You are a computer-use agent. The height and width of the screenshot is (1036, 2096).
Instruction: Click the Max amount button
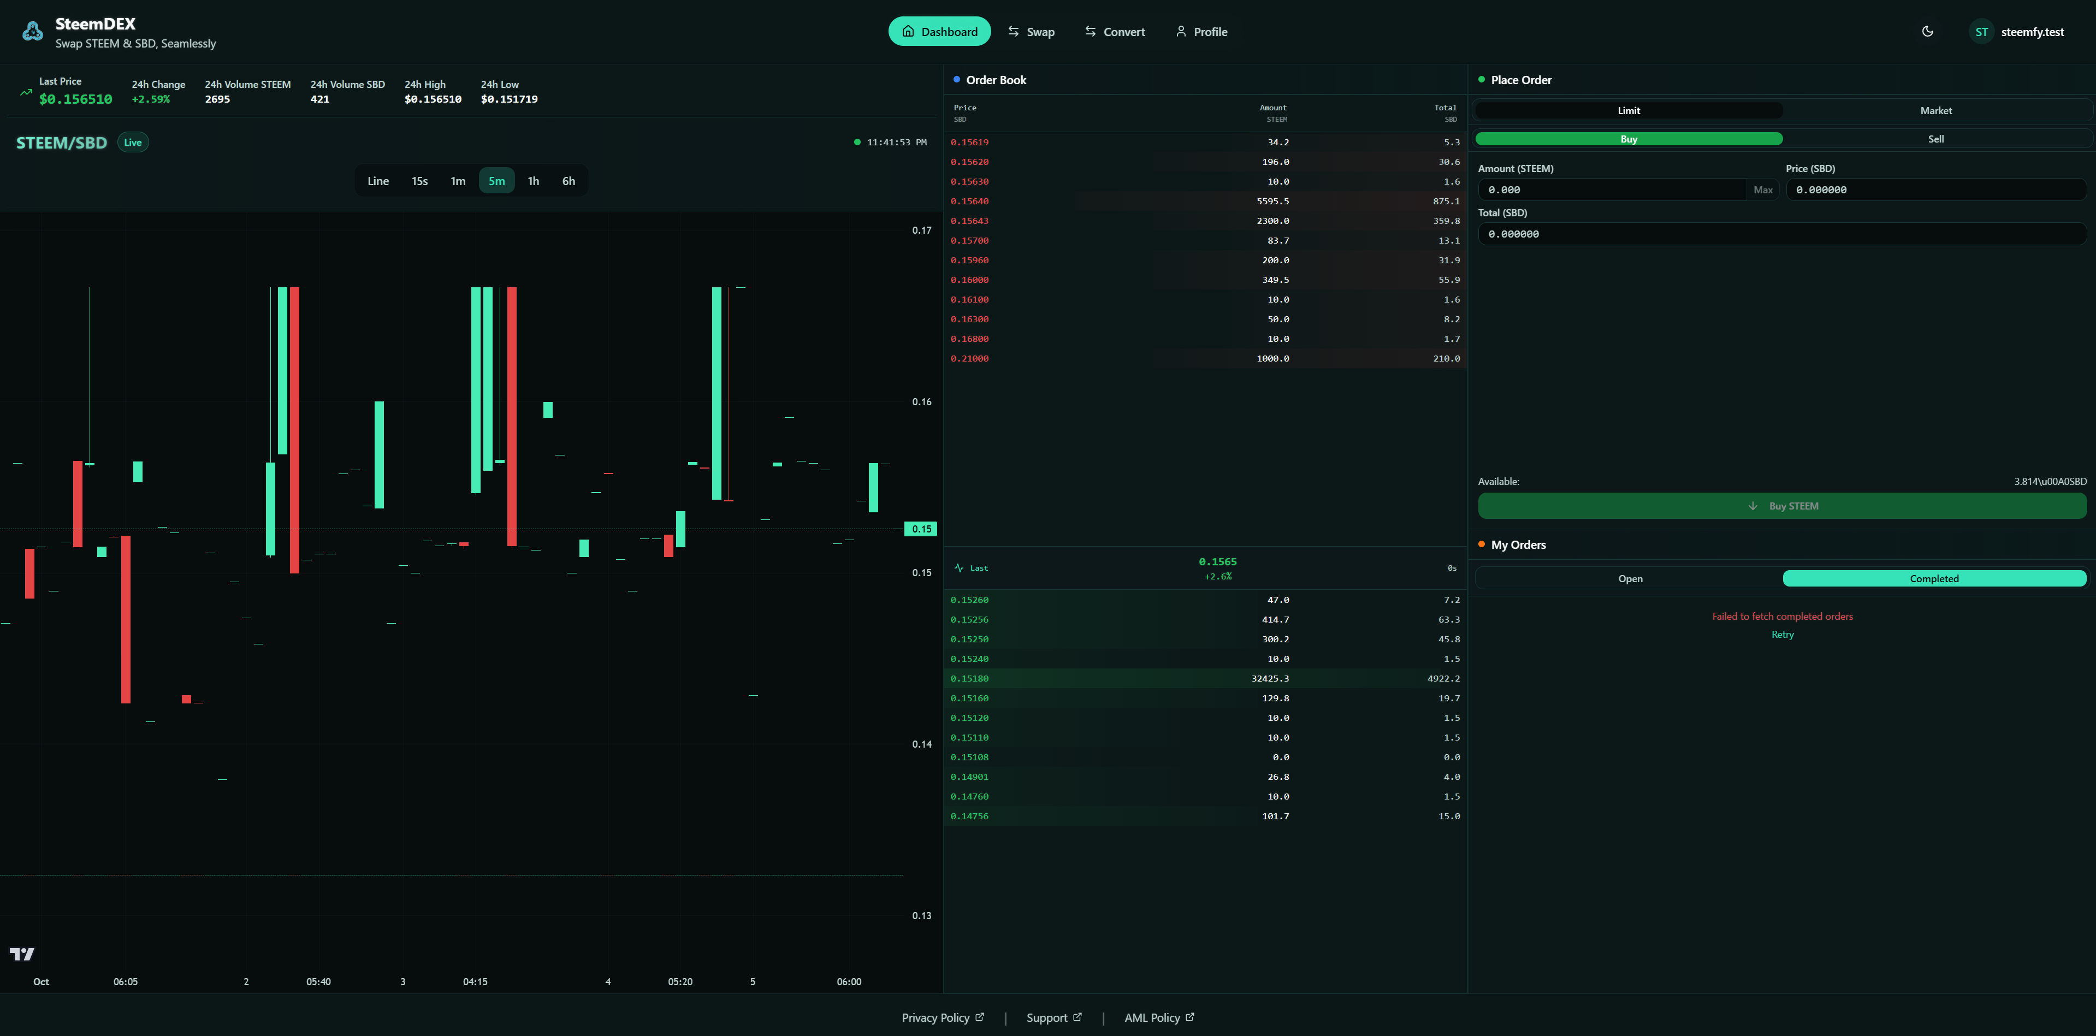click(1762, 190)
